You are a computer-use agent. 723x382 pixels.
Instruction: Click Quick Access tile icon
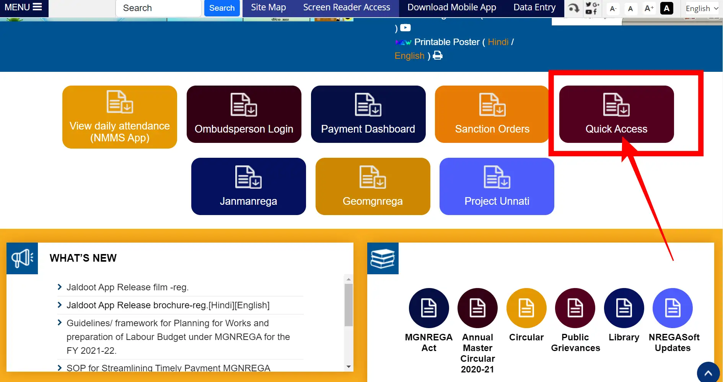point(616,105)
